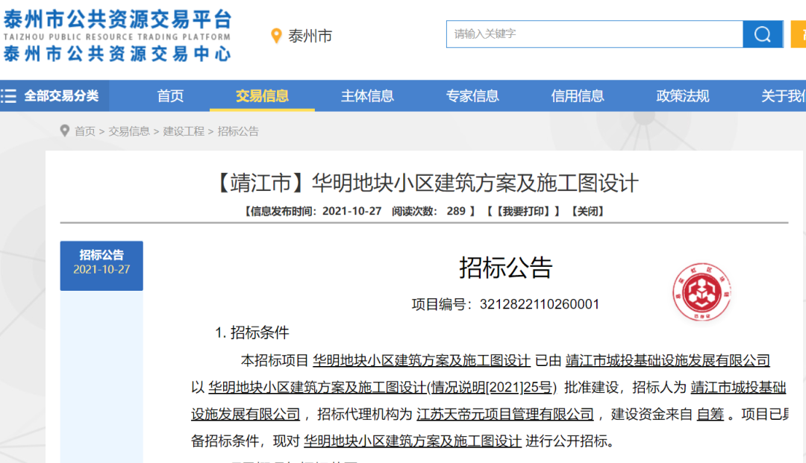Click the 1. 招标条件 section heading
This screenshot has width=806, height=463.
pos(252,333)
